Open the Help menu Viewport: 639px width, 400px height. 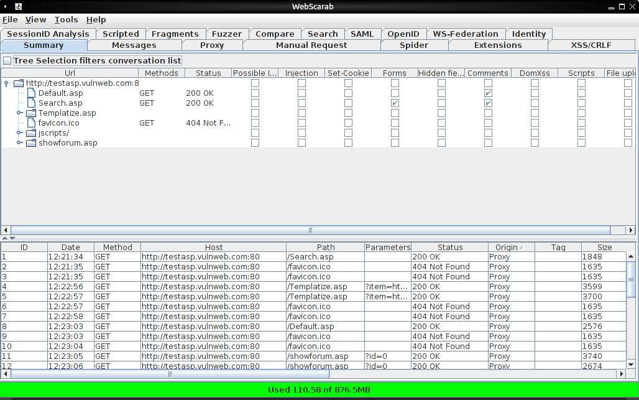96,19
